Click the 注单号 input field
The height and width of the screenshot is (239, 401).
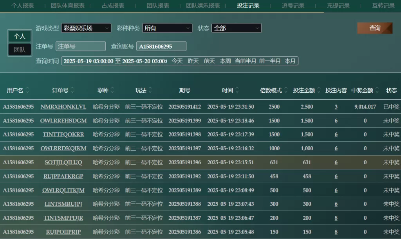pos(81,46)
